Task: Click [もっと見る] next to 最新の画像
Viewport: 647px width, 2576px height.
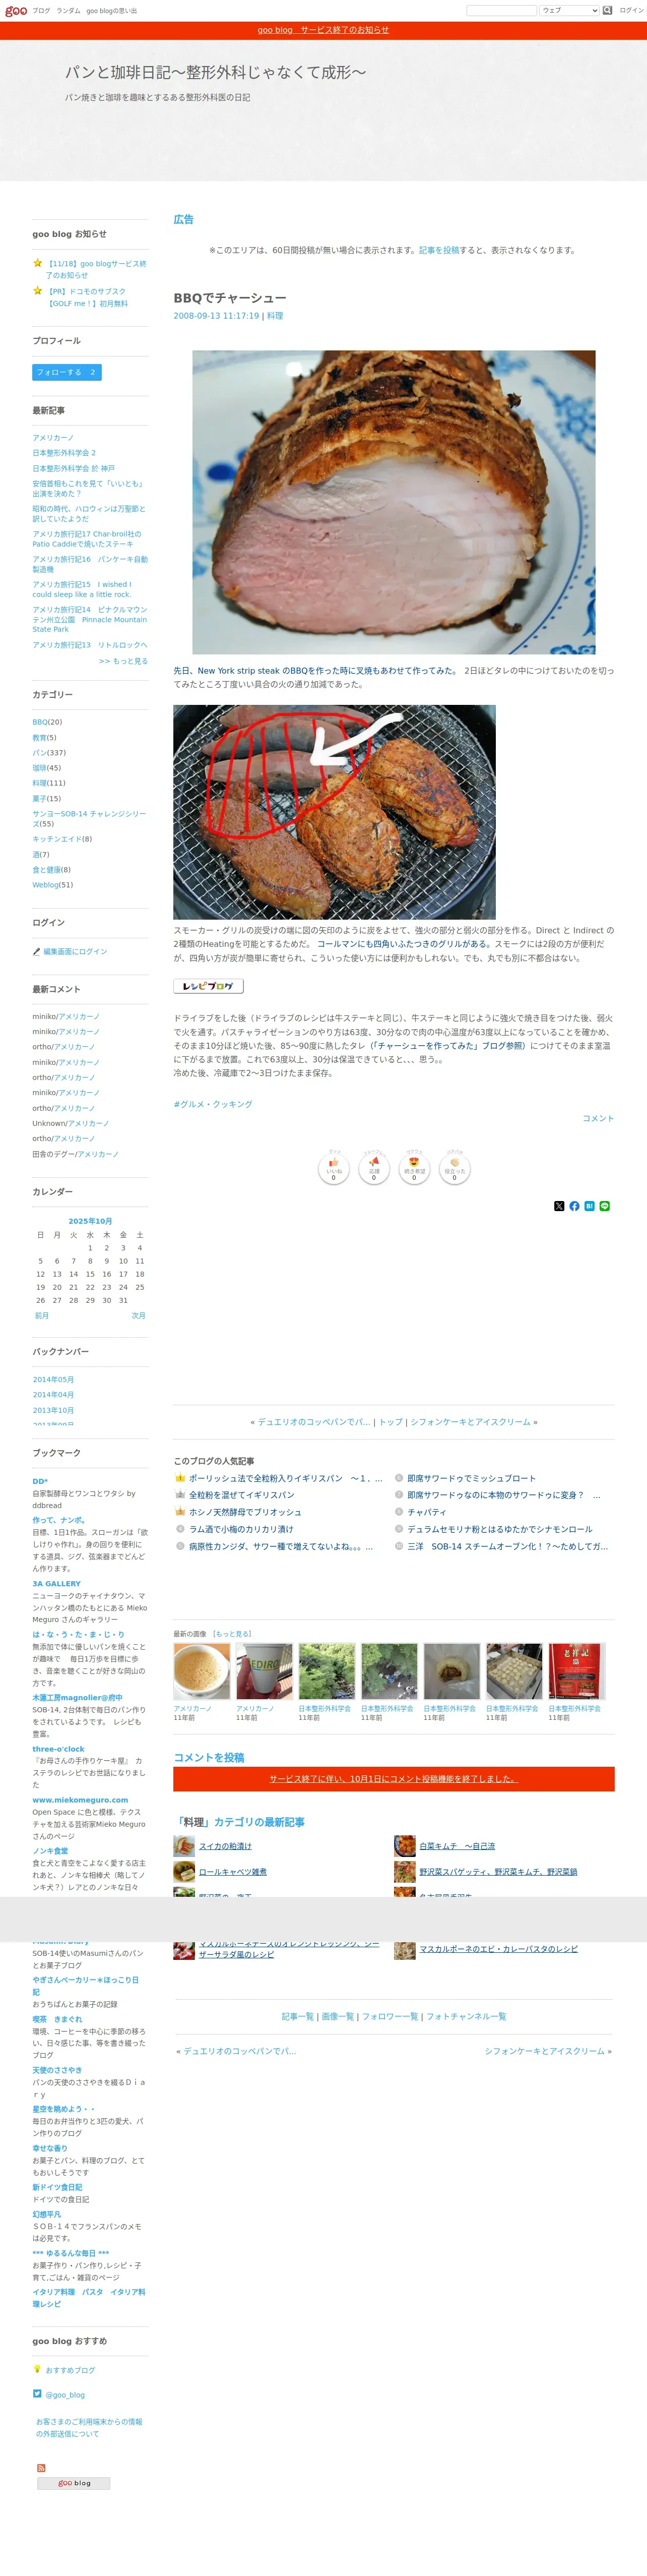Action: coord(231,1634)
